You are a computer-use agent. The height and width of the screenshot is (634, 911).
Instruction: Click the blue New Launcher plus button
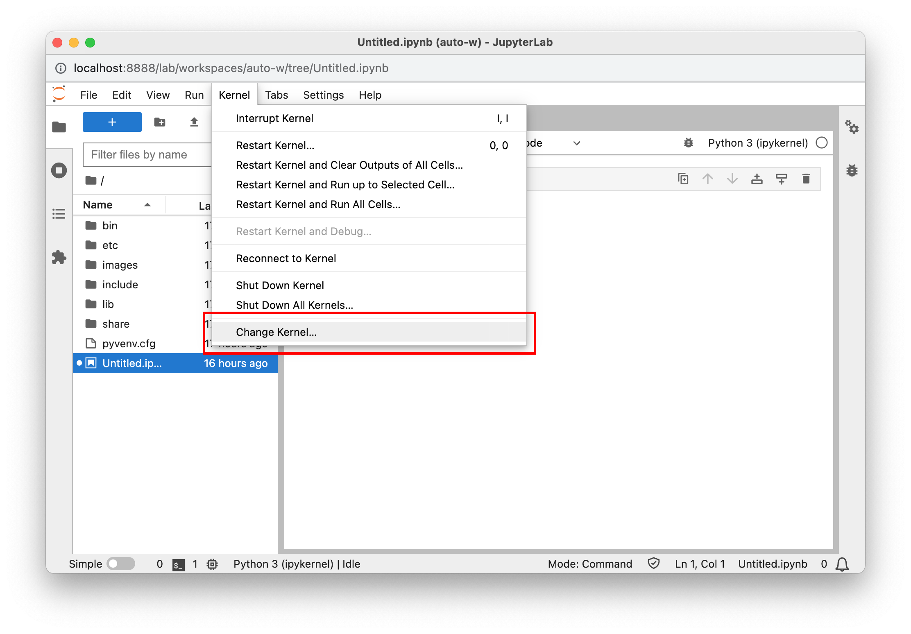point(112,122)
